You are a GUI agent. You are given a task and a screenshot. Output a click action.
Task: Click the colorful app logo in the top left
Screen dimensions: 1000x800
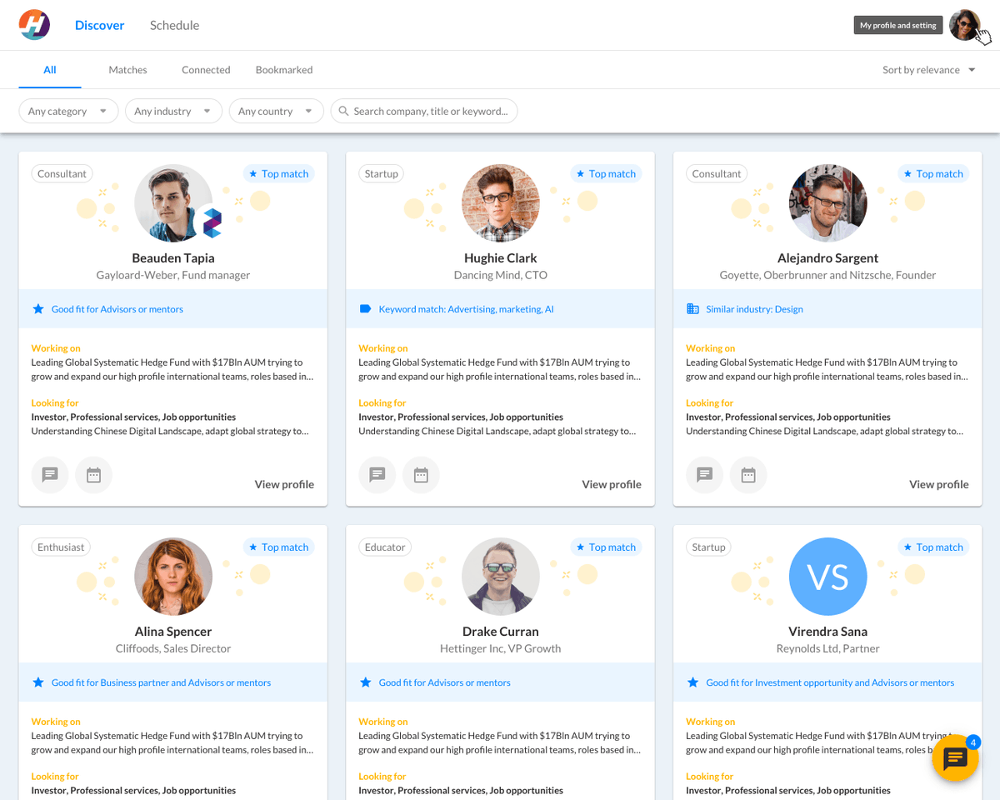point(34,24)
